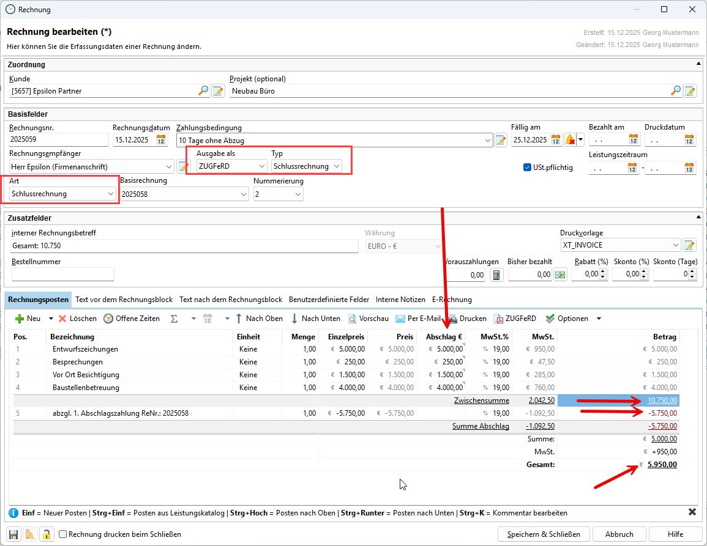Viewport: 707px width, 546px height.
Task: Open the Interne Notizen tab
Action: click(400, 300)
